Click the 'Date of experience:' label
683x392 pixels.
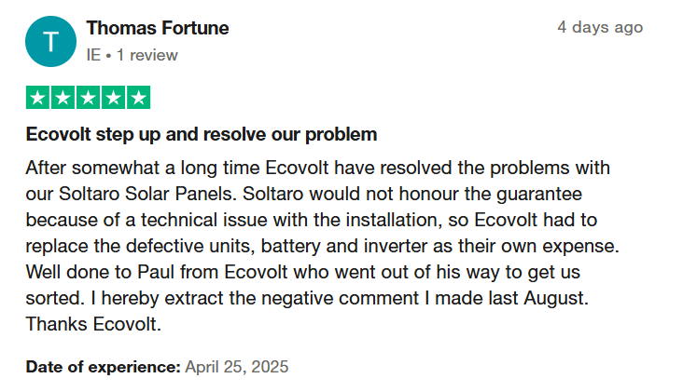tap(104, 367)
